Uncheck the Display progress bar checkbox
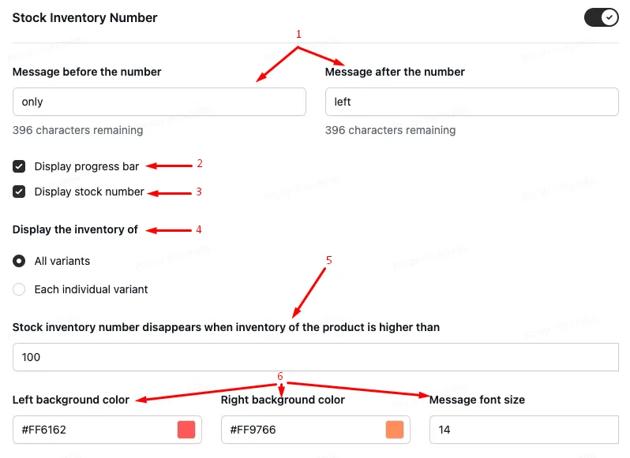 pyautogui.click(x=19, y=166)
